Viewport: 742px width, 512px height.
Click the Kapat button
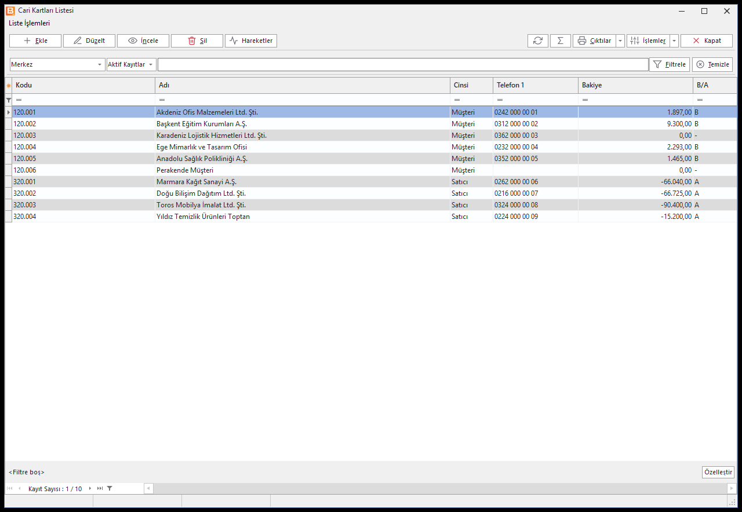[707, 41]
